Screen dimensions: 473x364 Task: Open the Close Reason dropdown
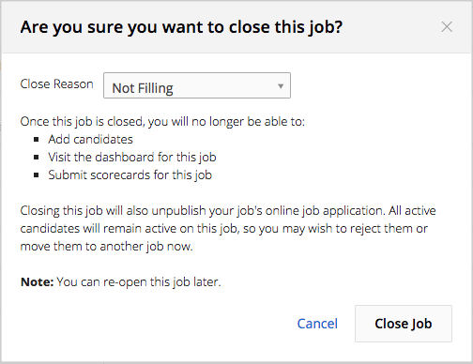[x=197, y=85]
